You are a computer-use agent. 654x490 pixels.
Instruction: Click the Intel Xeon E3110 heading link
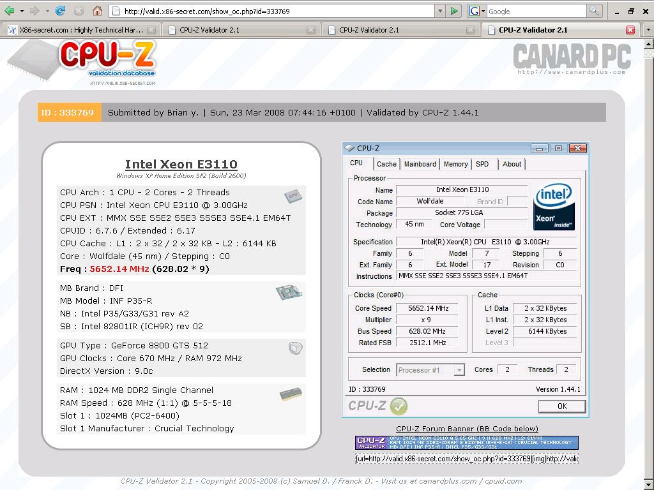[x=181, y=164]
